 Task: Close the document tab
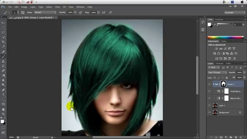pyautogui.click(x=56, y=17)
